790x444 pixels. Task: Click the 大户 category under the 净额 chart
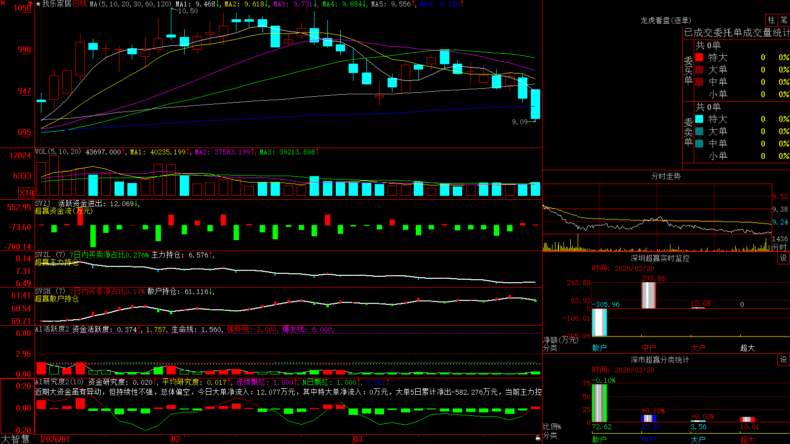[x=698, y=348]
